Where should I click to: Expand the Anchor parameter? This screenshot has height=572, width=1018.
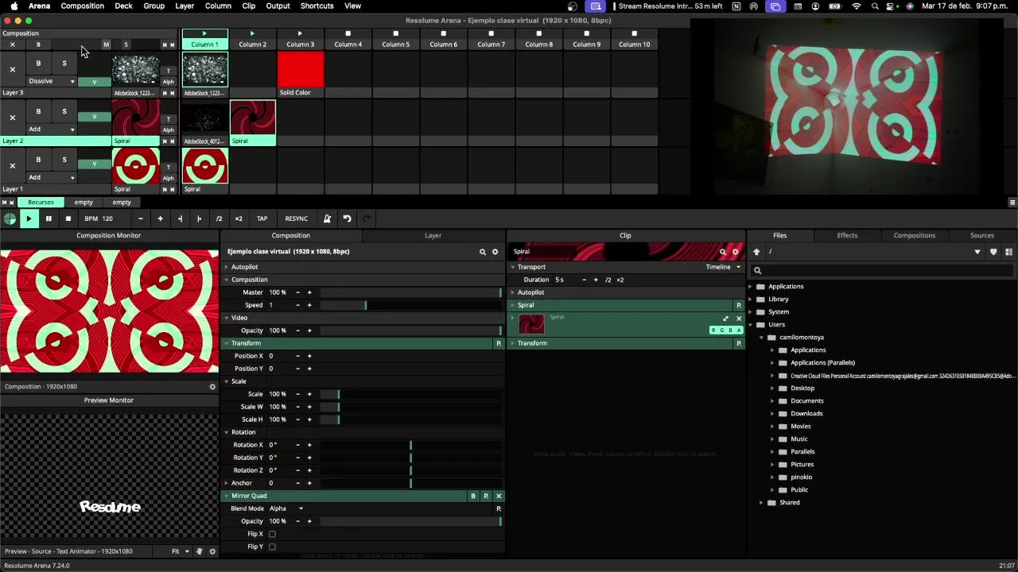point(226,483)
